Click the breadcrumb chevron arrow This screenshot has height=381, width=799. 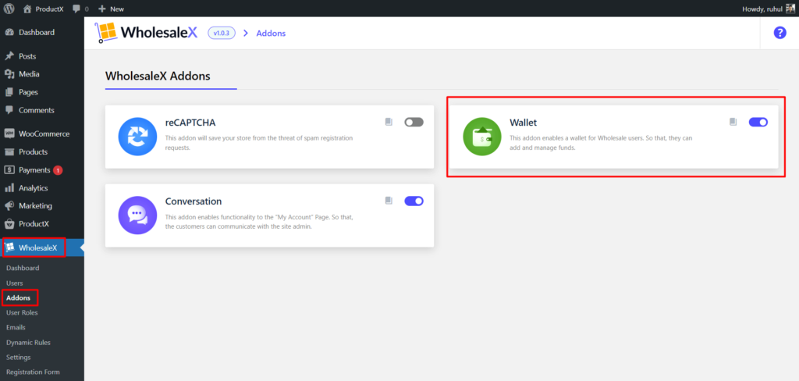pyautogui.click(x=246, y=33)
